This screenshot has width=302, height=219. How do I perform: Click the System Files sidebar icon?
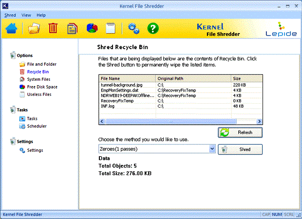22,79
